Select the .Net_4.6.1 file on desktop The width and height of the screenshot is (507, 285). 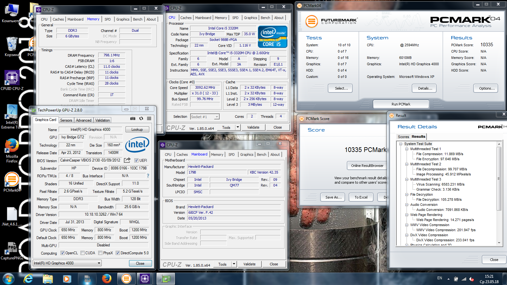[x=12, y=217]
